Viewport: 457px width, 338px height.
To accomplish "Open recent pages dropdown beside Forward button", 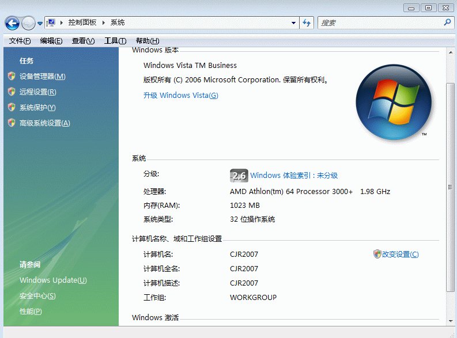I will pos(40,23).
